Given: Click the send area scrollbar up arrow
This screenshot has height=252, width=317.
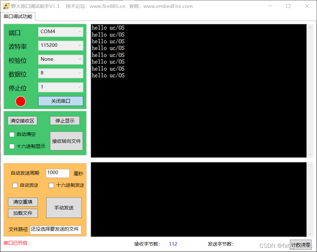Looking at the screenshot, I should click(x=310, y=165).
